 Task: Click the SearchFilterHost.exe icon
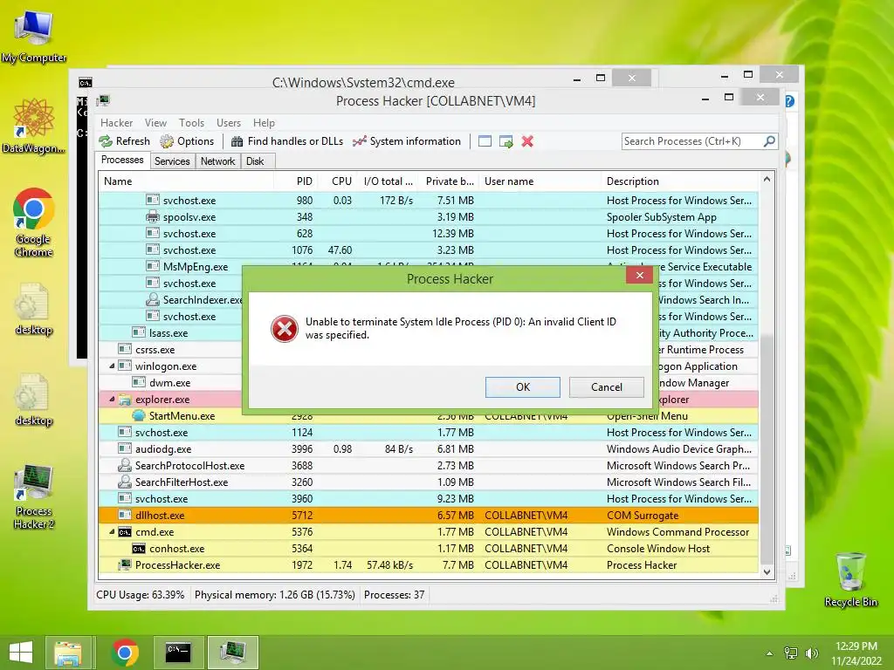click(x=124, y=482)
